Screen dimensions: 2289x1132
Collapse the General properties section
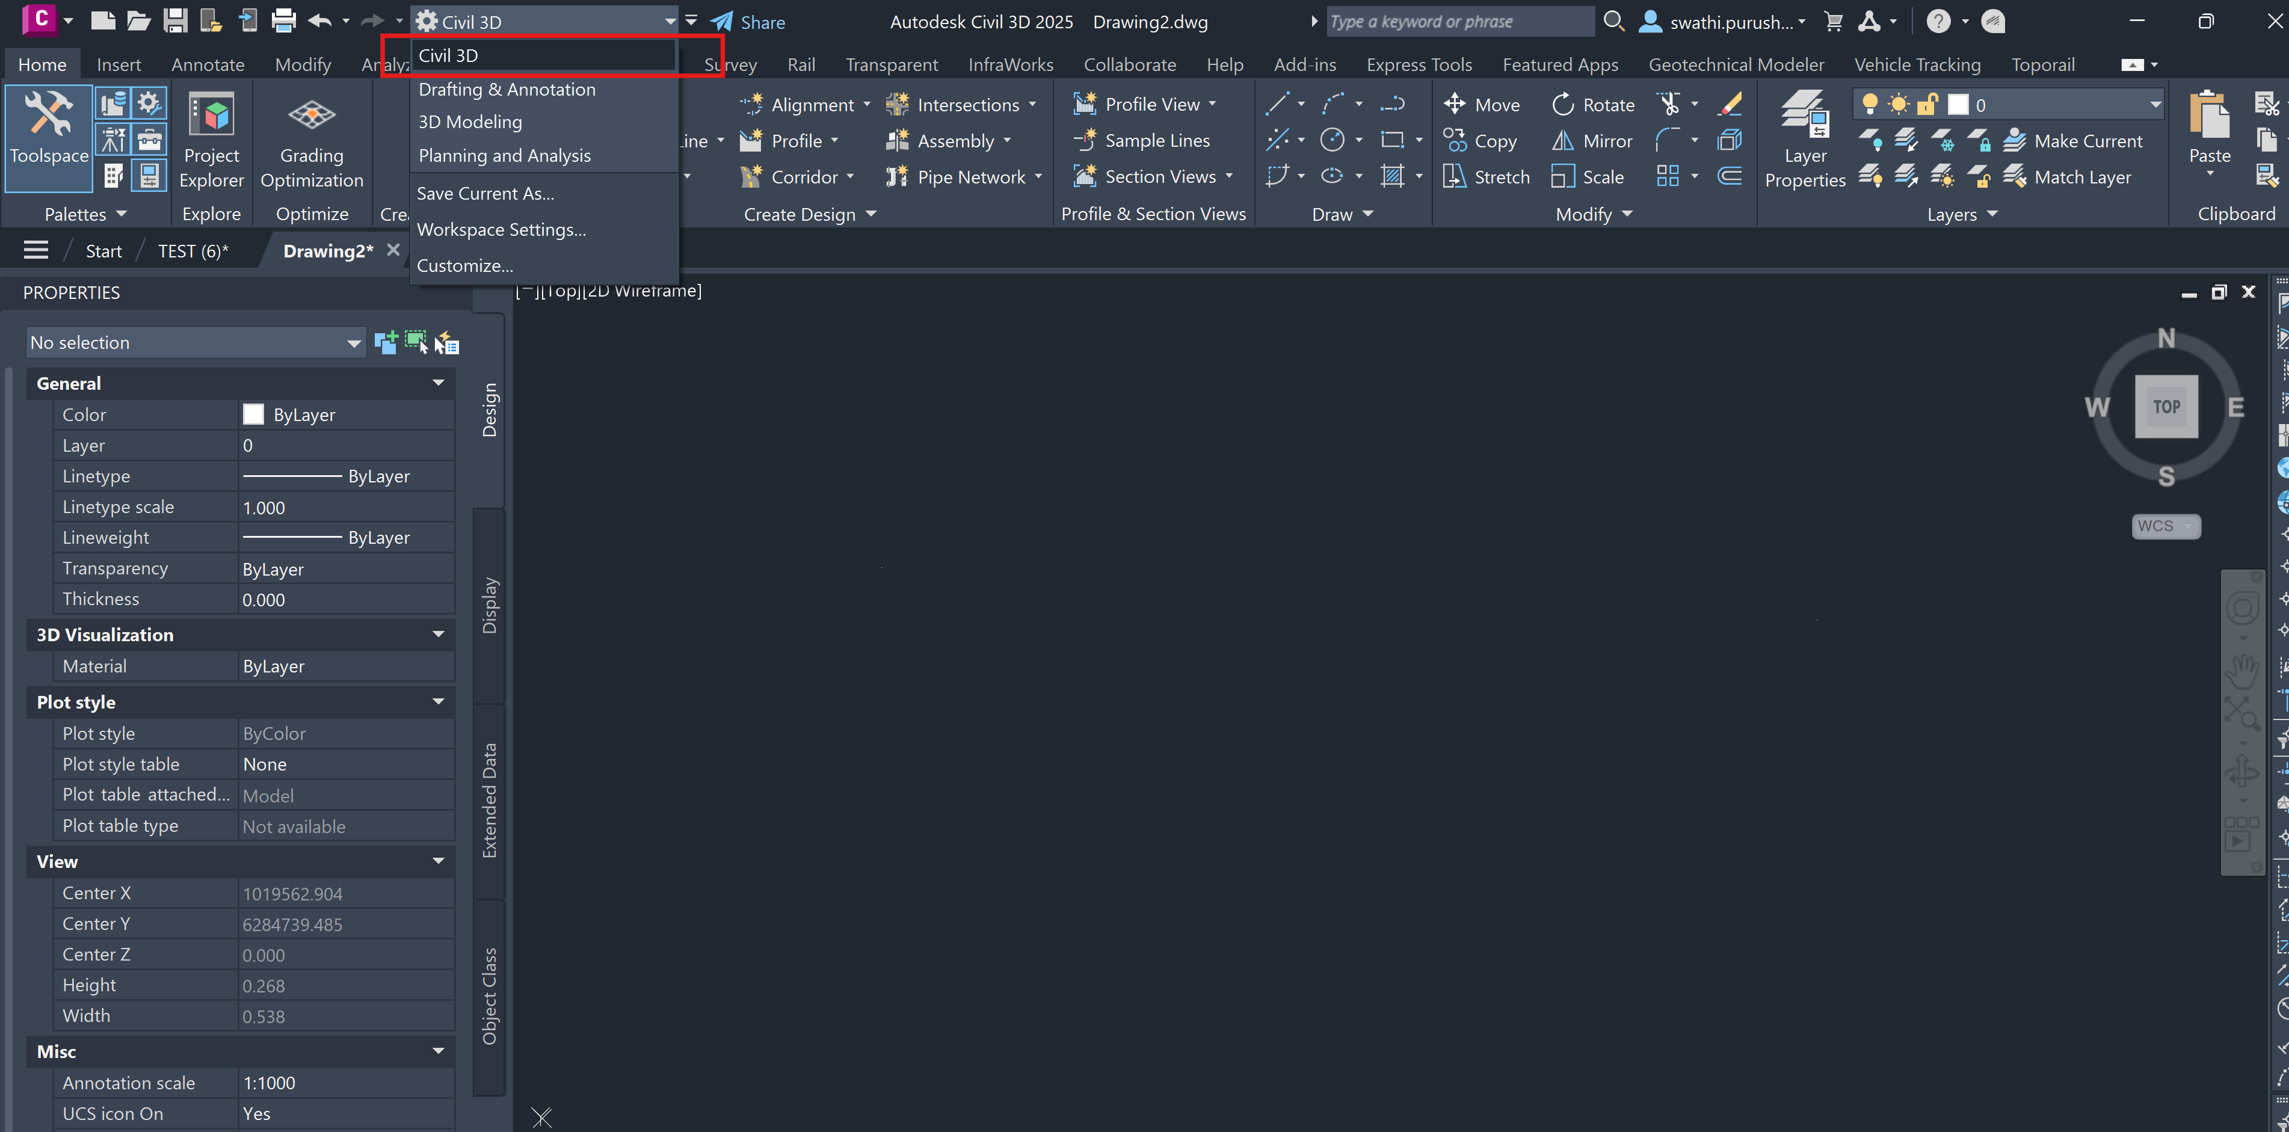(x=438, y=383)
